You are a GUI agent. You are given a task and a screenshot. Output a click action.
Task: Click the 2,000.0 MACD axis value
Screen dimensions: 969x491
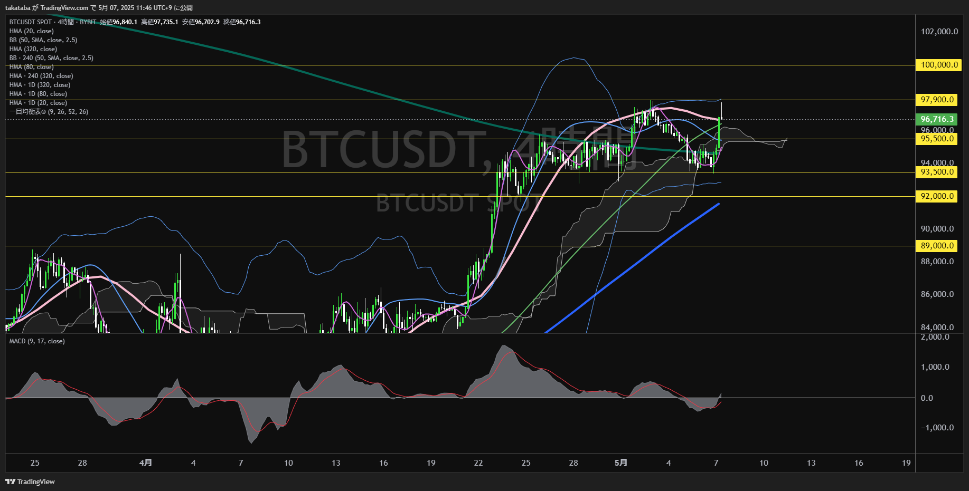[935, 337]
